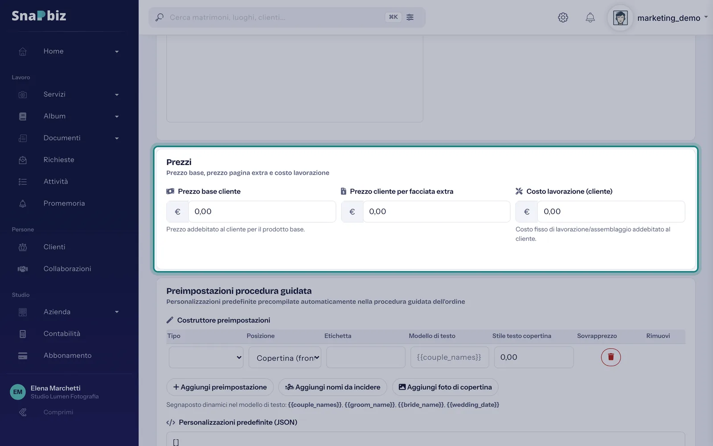Focus the Prezzo base cliente field
The image size is (713, 446).
point(262,211)
